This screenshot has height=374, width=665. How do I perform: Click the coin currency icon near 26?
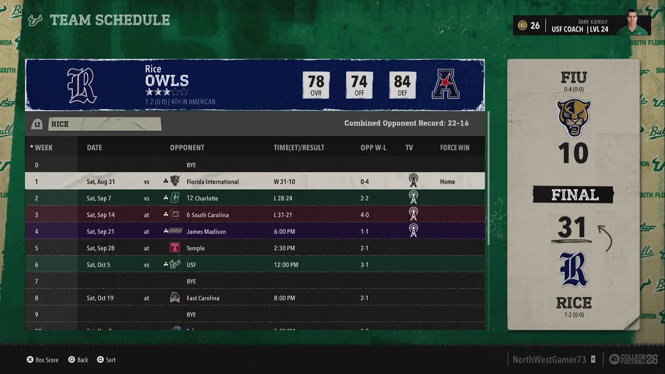[523, 25]
